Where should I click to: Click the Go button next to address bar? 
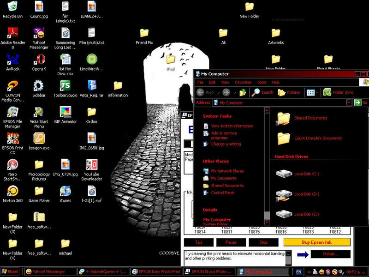361,102
